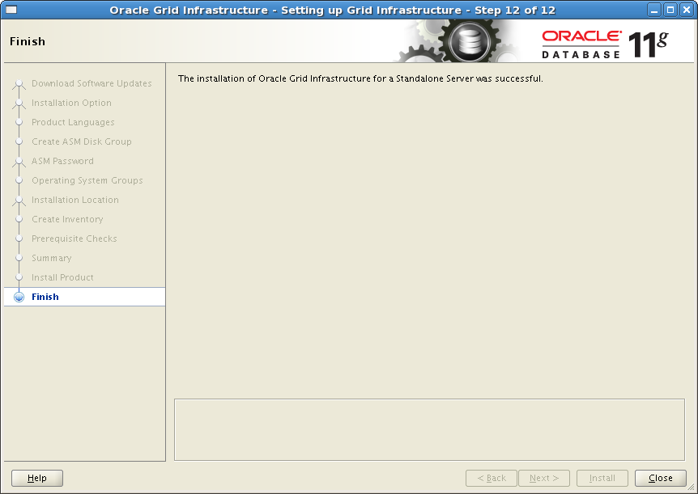
Task: Click the disabled Install button
Action: coord(602,478)
